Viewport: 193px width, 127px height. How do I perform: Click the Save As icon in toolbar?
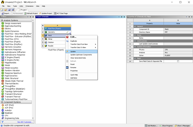pyautogui.click(x=13, y=10)
